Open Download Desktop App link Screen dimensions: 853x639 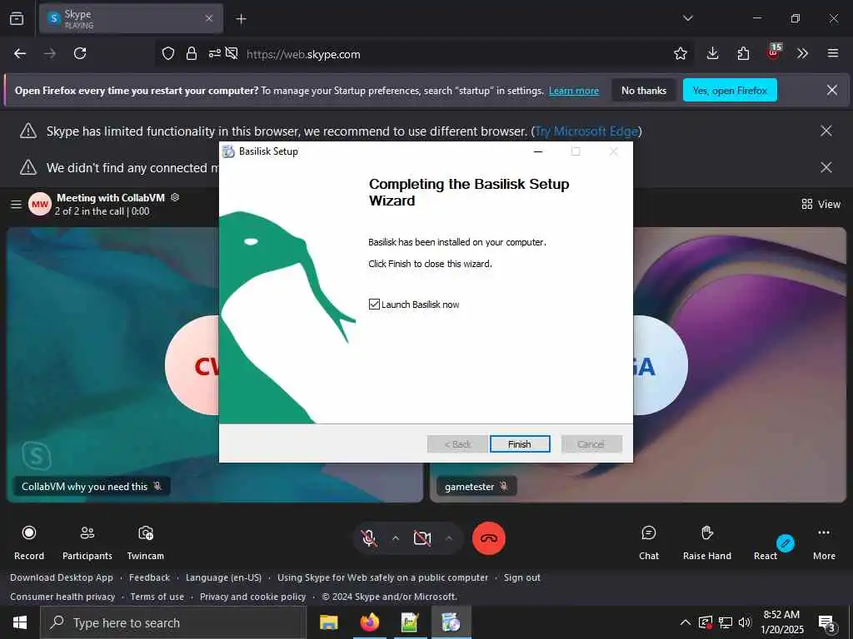62,577
